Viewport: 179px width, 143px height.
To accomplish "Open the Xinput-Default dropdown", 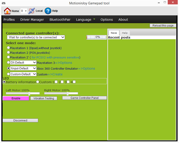I will point(23,68).
